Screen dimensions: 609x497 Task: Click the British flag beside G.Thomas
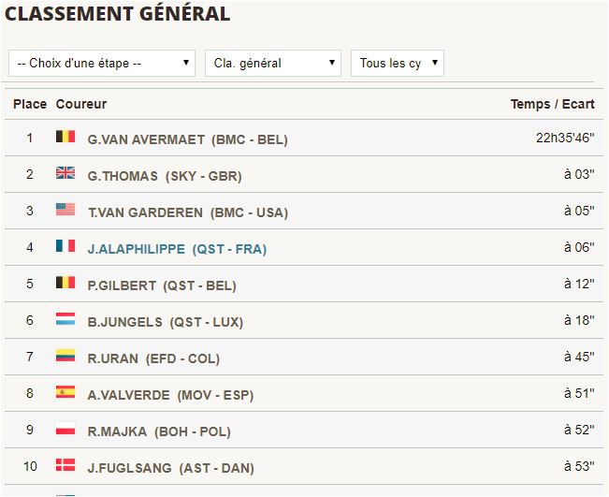coord(65,172)
